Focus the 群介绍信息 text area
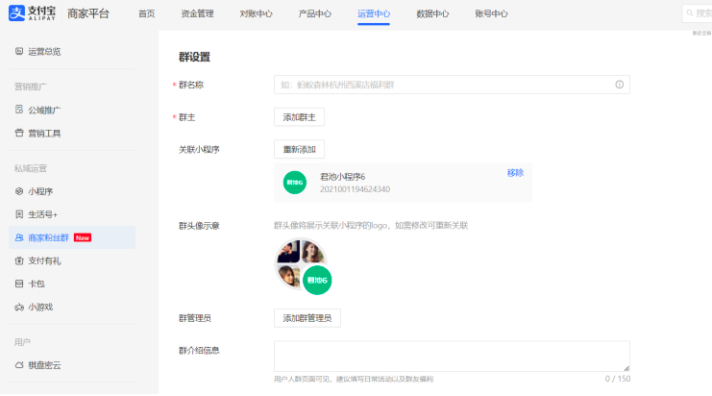The width and height of the screenshot is (712, 396). pos(452,356)
